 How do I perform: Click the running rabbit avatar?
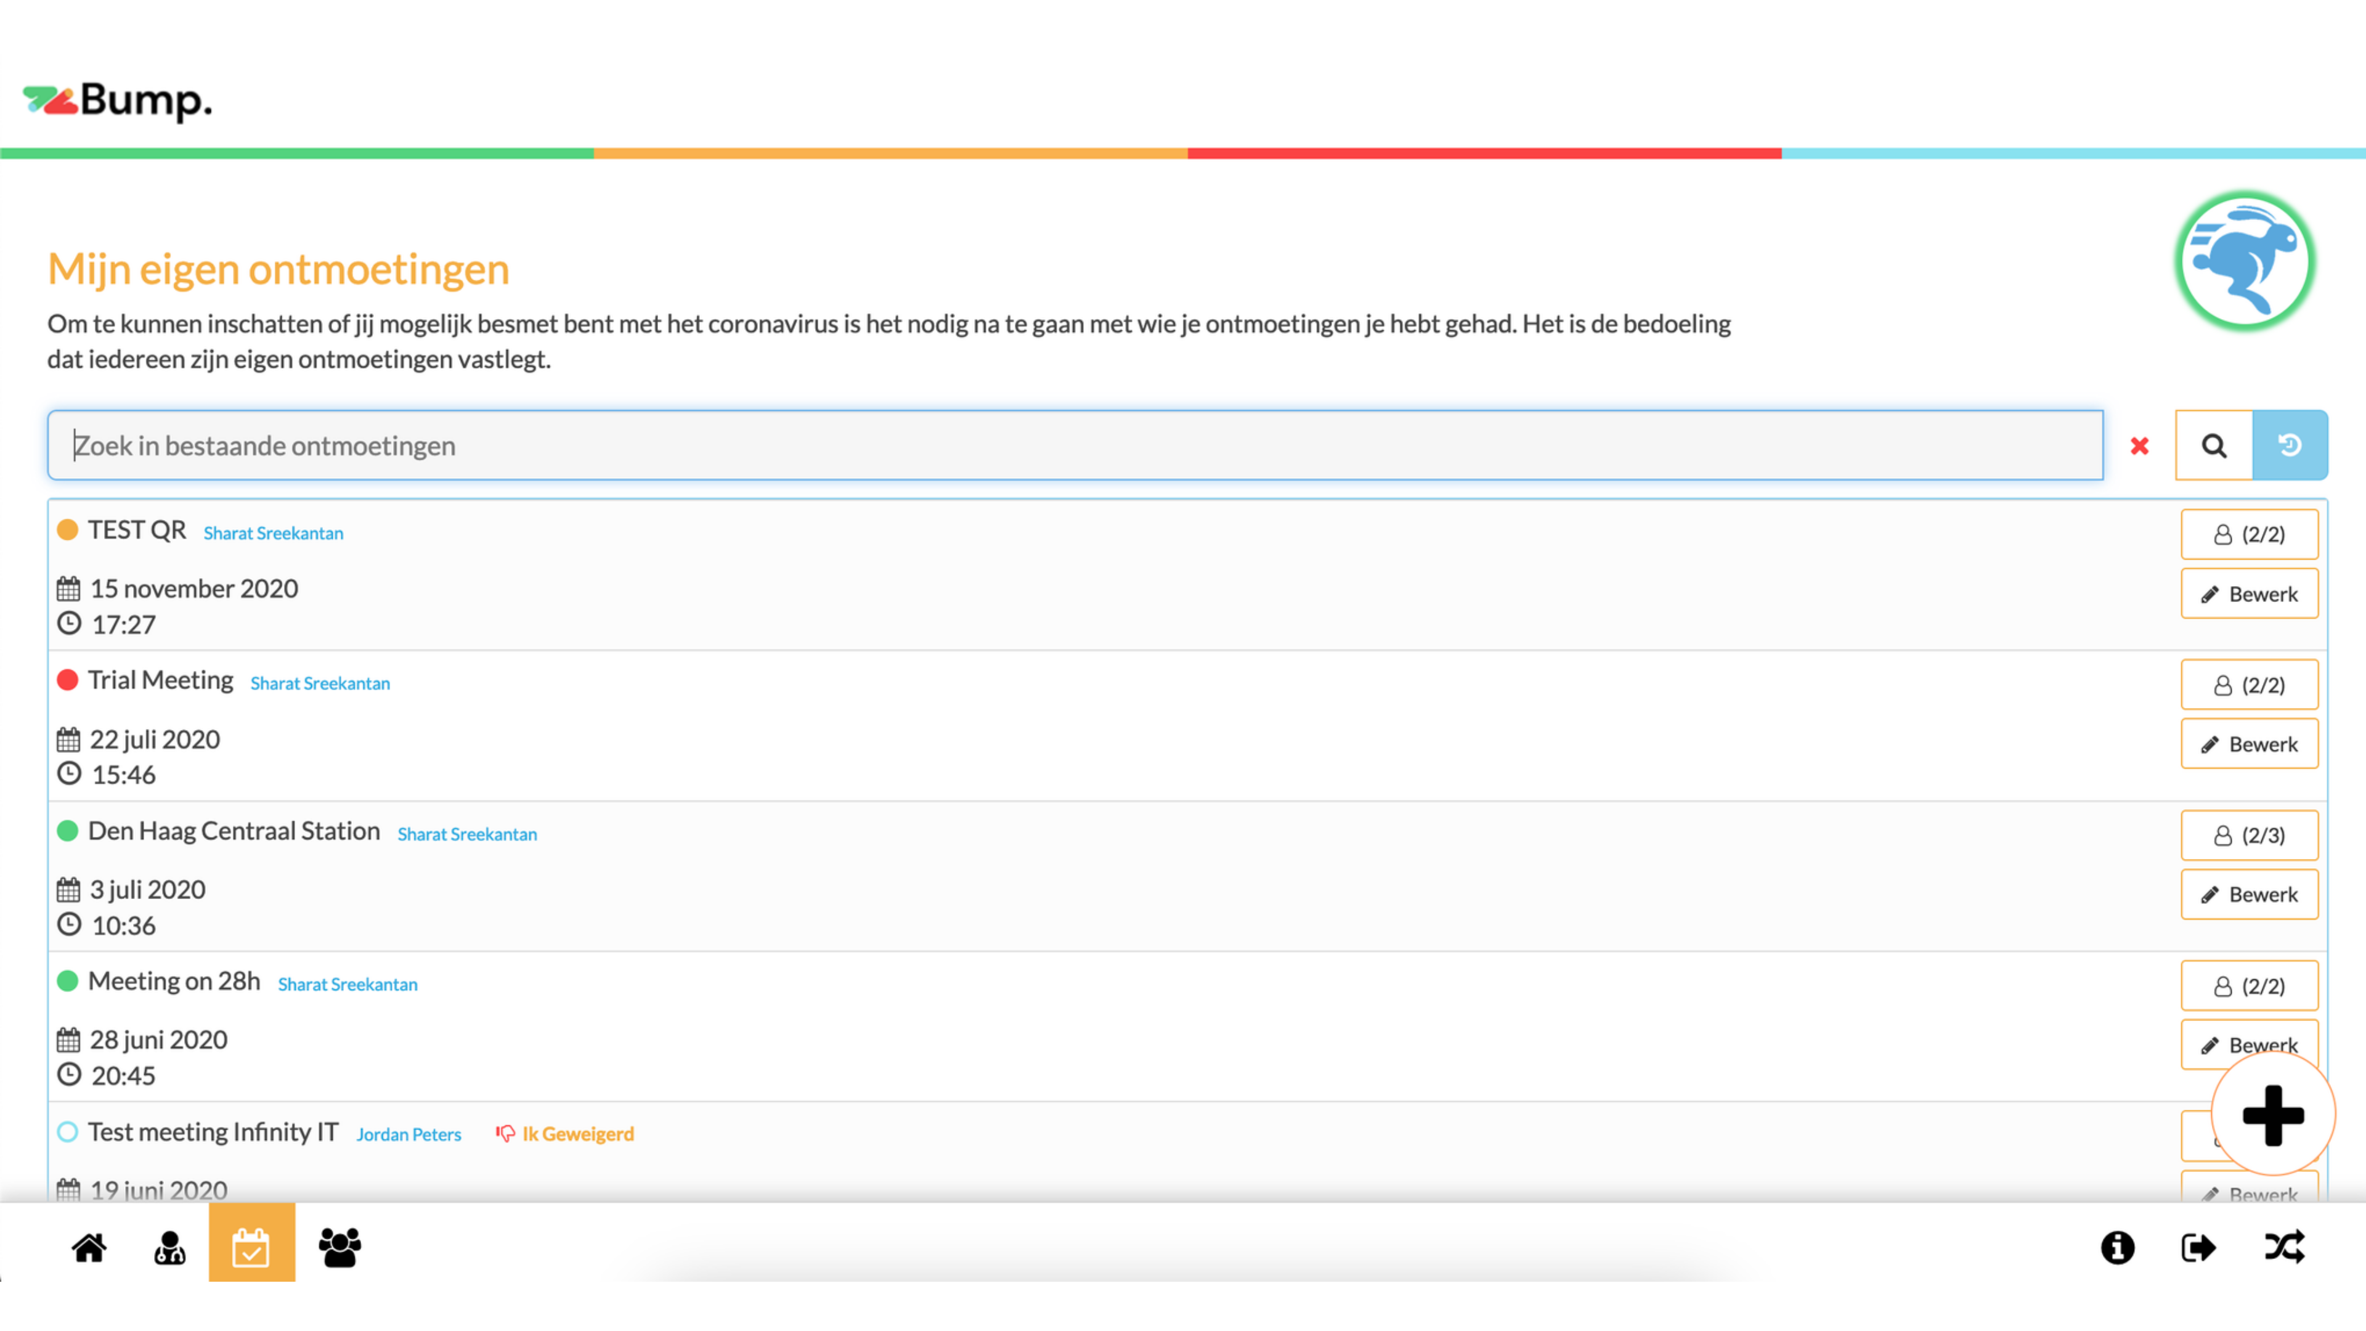tap(2244, 262)
